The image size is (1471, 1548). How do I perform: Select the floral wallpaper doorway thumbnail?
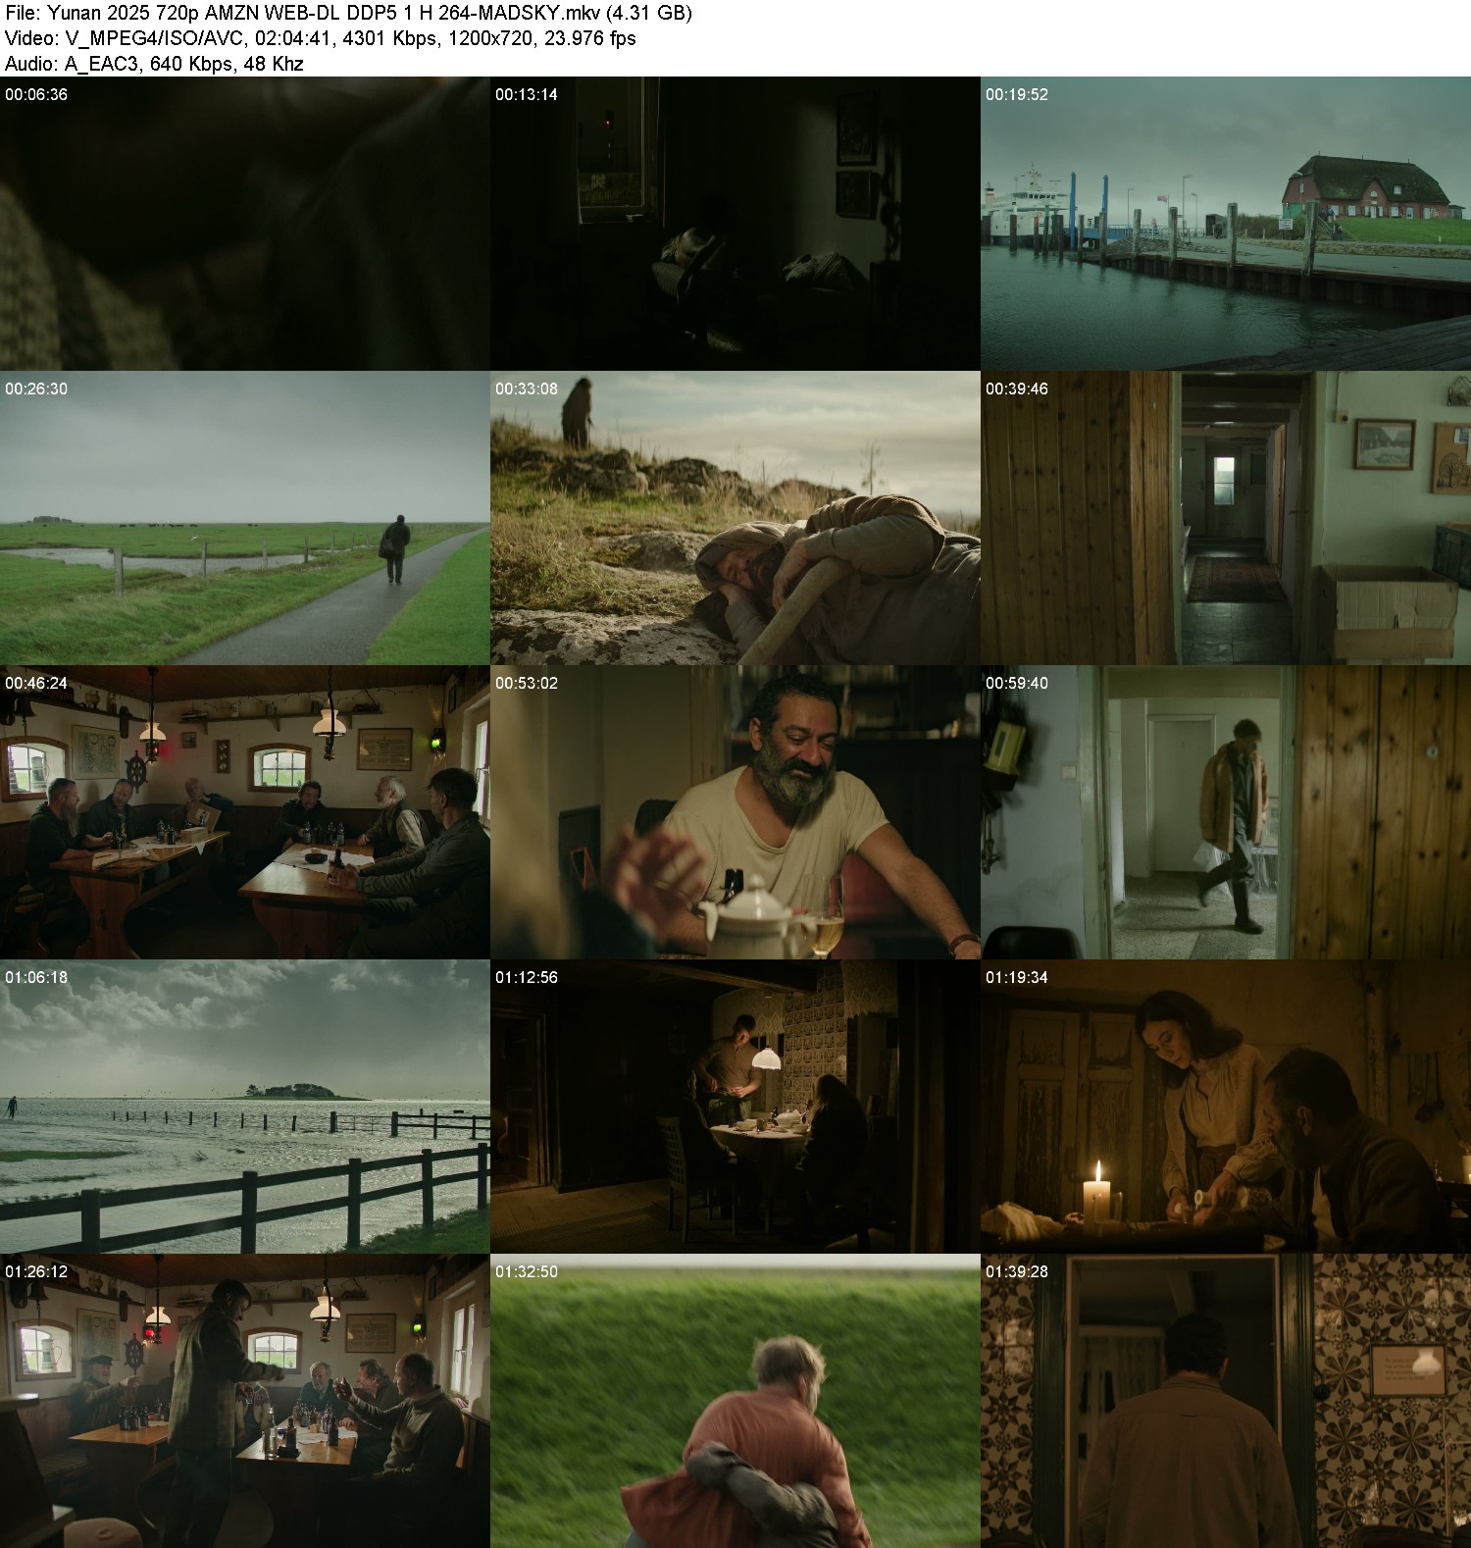pyautogui.click(x=1226, y=1401)
